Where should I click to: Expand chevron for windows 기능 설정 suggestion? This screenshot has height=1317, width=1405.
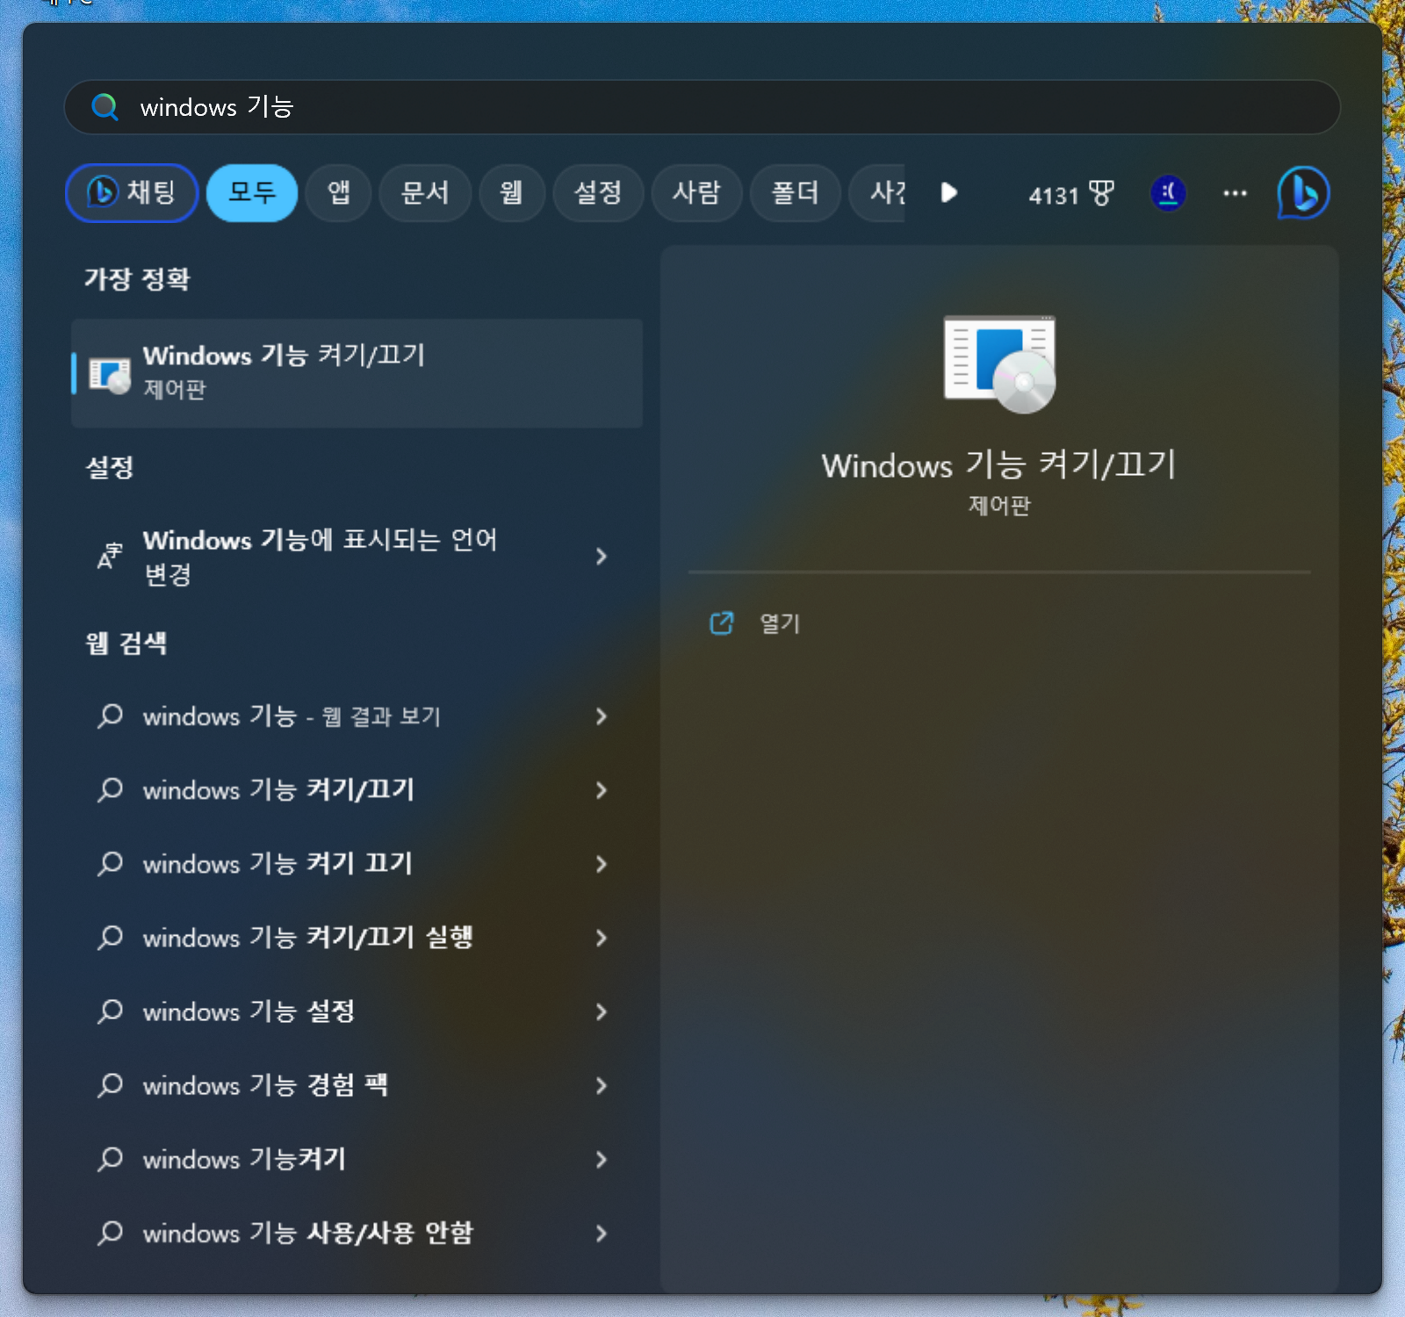601,1012
